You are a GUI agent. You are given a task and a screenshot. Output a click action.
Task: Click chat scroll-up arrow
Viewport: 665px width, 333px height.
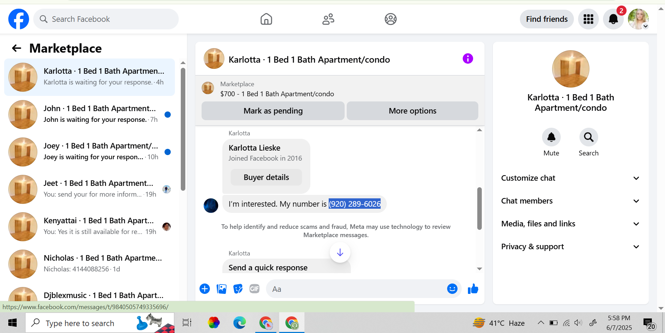click(479, 130)
